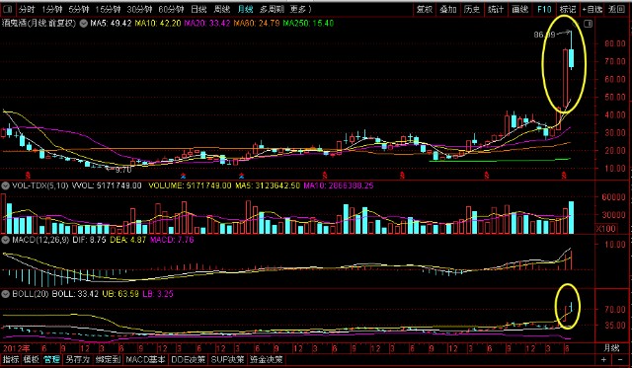Toggle the 标记 marker option
Screen dimensions: 632x368
click(568, 9)
